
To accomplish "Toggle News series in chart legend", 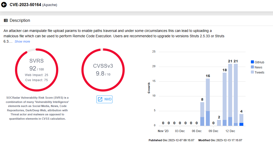I will (256, 67).
